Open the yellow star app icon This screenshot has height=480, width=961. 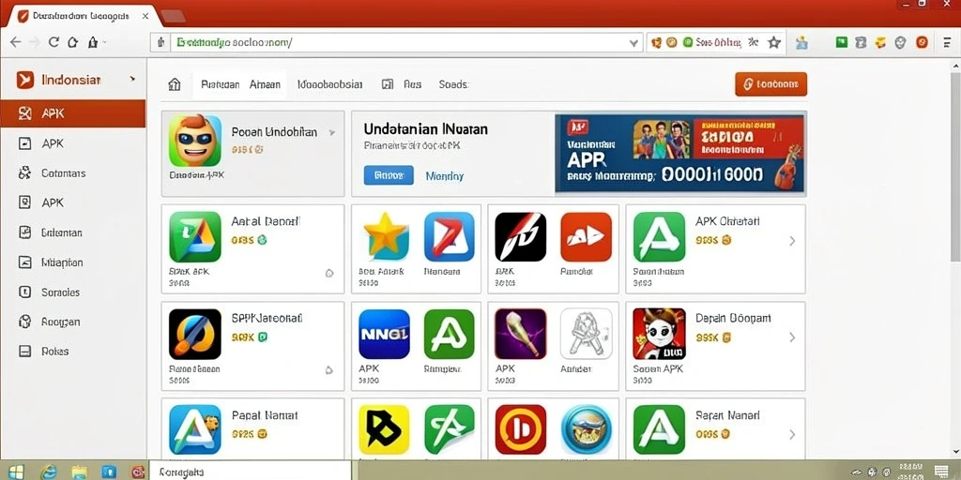(x=385, y=236)
